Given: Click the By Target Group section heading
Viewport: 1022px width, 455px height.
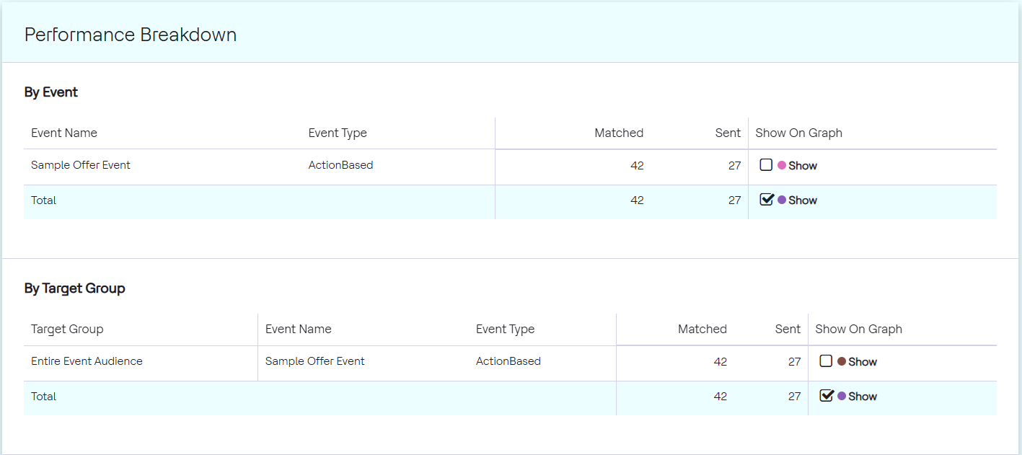Looking at the screenshot, I should coord(75,288).
